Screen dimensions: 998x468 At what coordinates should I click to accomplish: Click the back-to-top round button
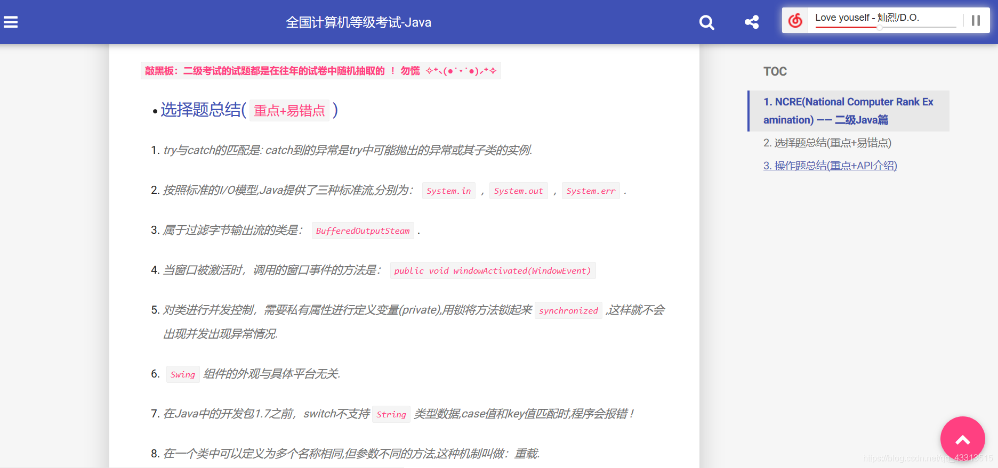pyautogui.click(x=962, y=439)
